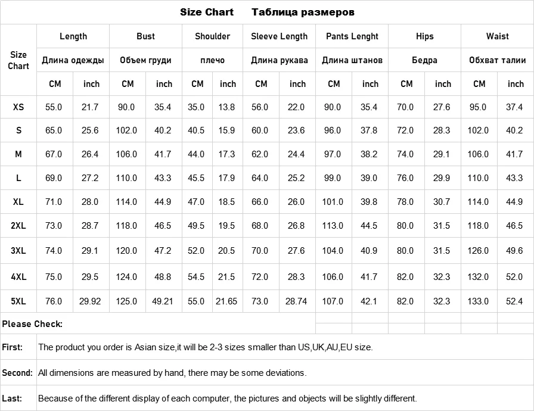Select the Длина одежды subheader cell
Viewport: 534px width, 411px height.
pyautogui.click(x=73, y=60)
